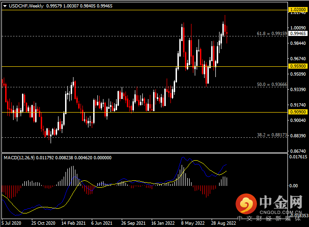
Task: Select the 0.86740 price axis value
Action: click(298, 151)
